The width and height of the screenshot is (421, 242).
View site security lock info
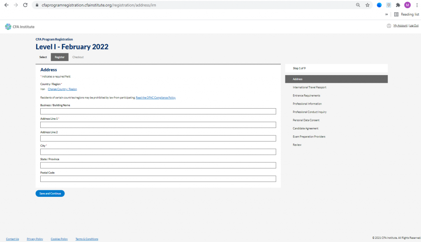tap(37, 5)
